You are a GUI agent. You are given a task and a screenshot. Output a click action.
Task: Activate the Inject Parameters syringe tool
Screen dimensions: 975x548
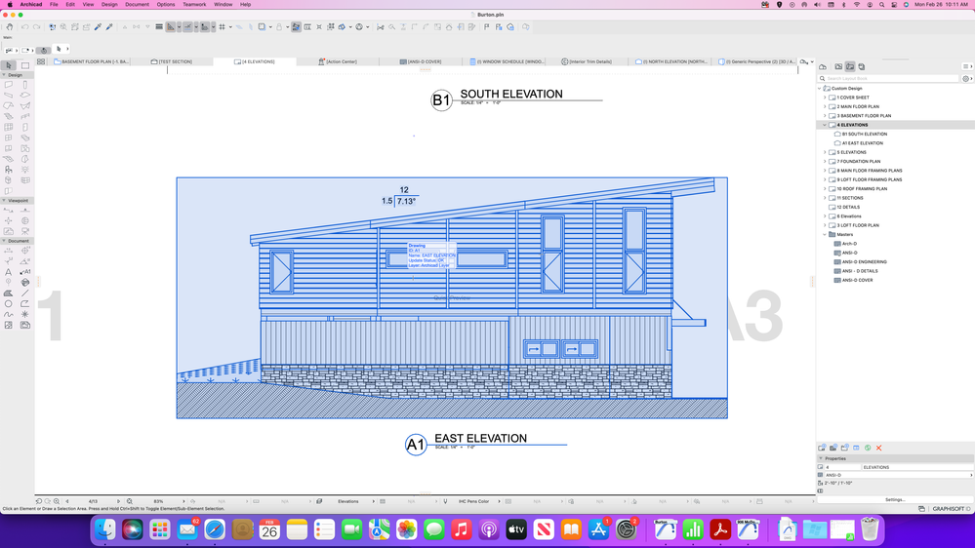(x=109, y=26)
